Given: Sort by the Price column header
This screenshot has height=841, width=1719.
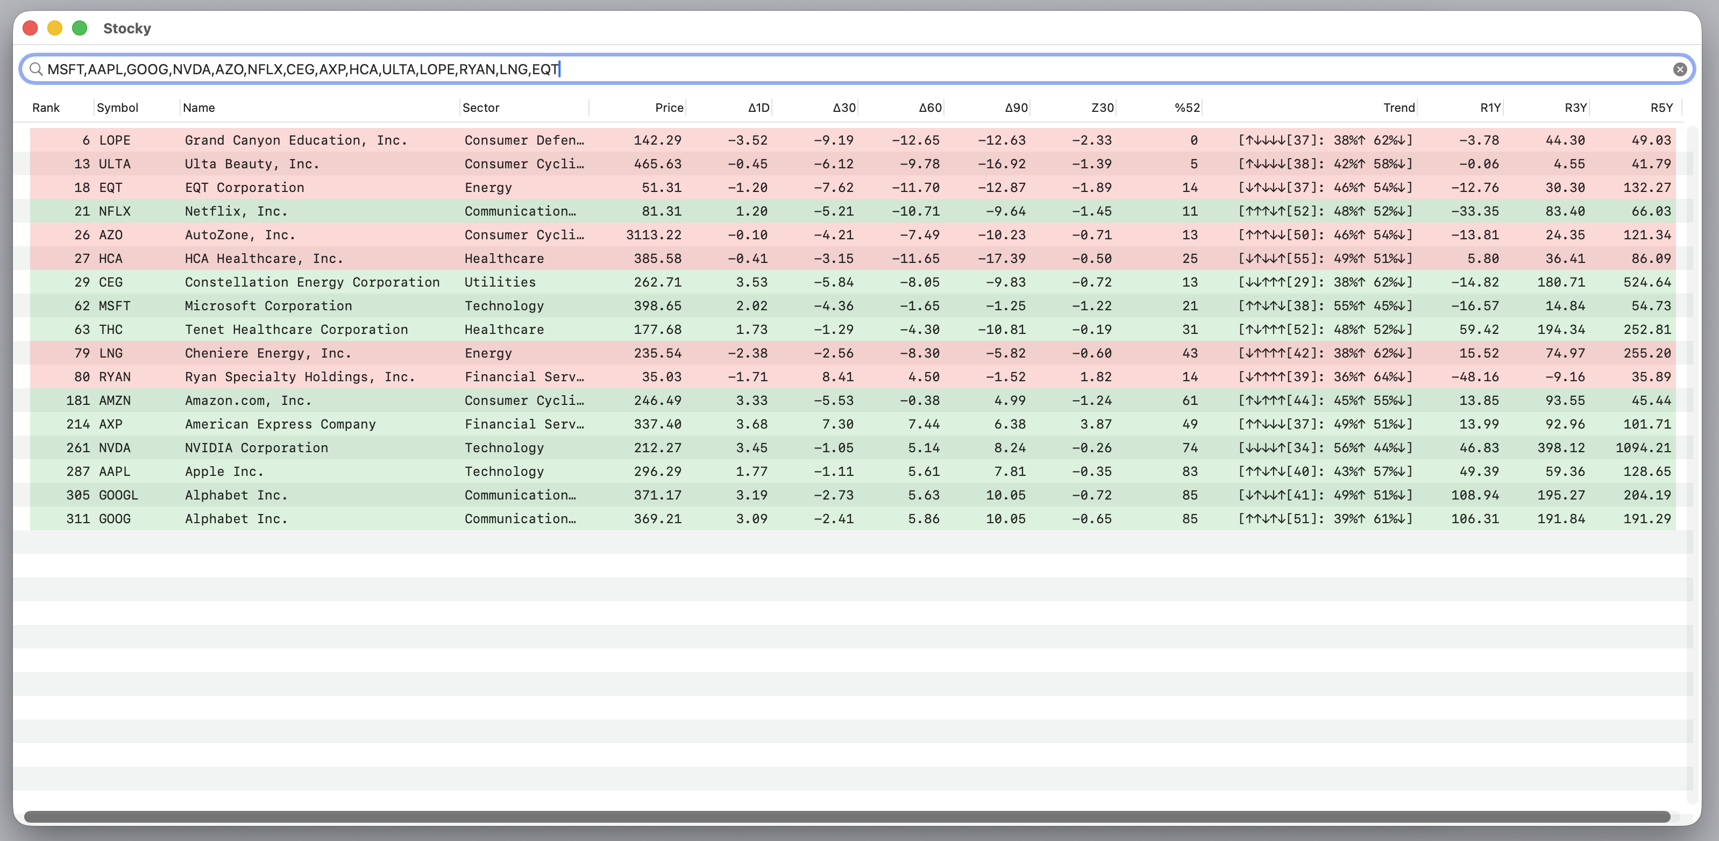Looking at the screenshot, I should pos(669,108).
